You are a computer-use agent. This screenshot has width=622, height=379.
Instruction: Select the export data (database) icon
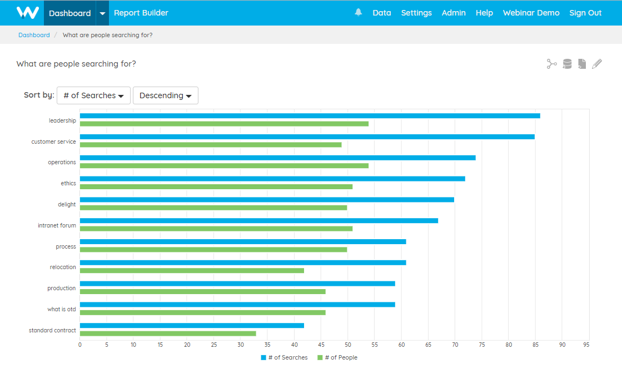coord(567,64)
